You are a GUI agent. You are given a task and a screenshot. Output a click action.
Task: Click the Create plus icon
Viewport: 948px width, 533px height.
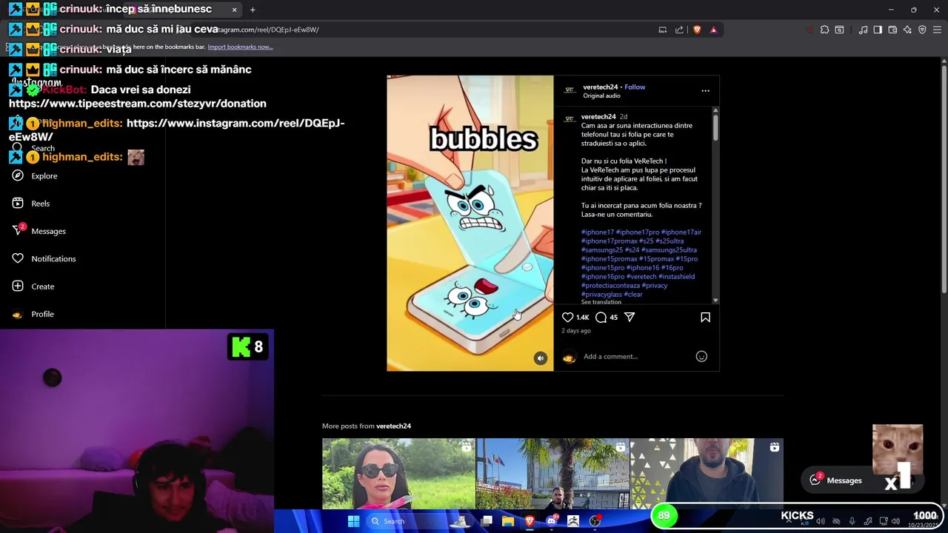(18, 286)
